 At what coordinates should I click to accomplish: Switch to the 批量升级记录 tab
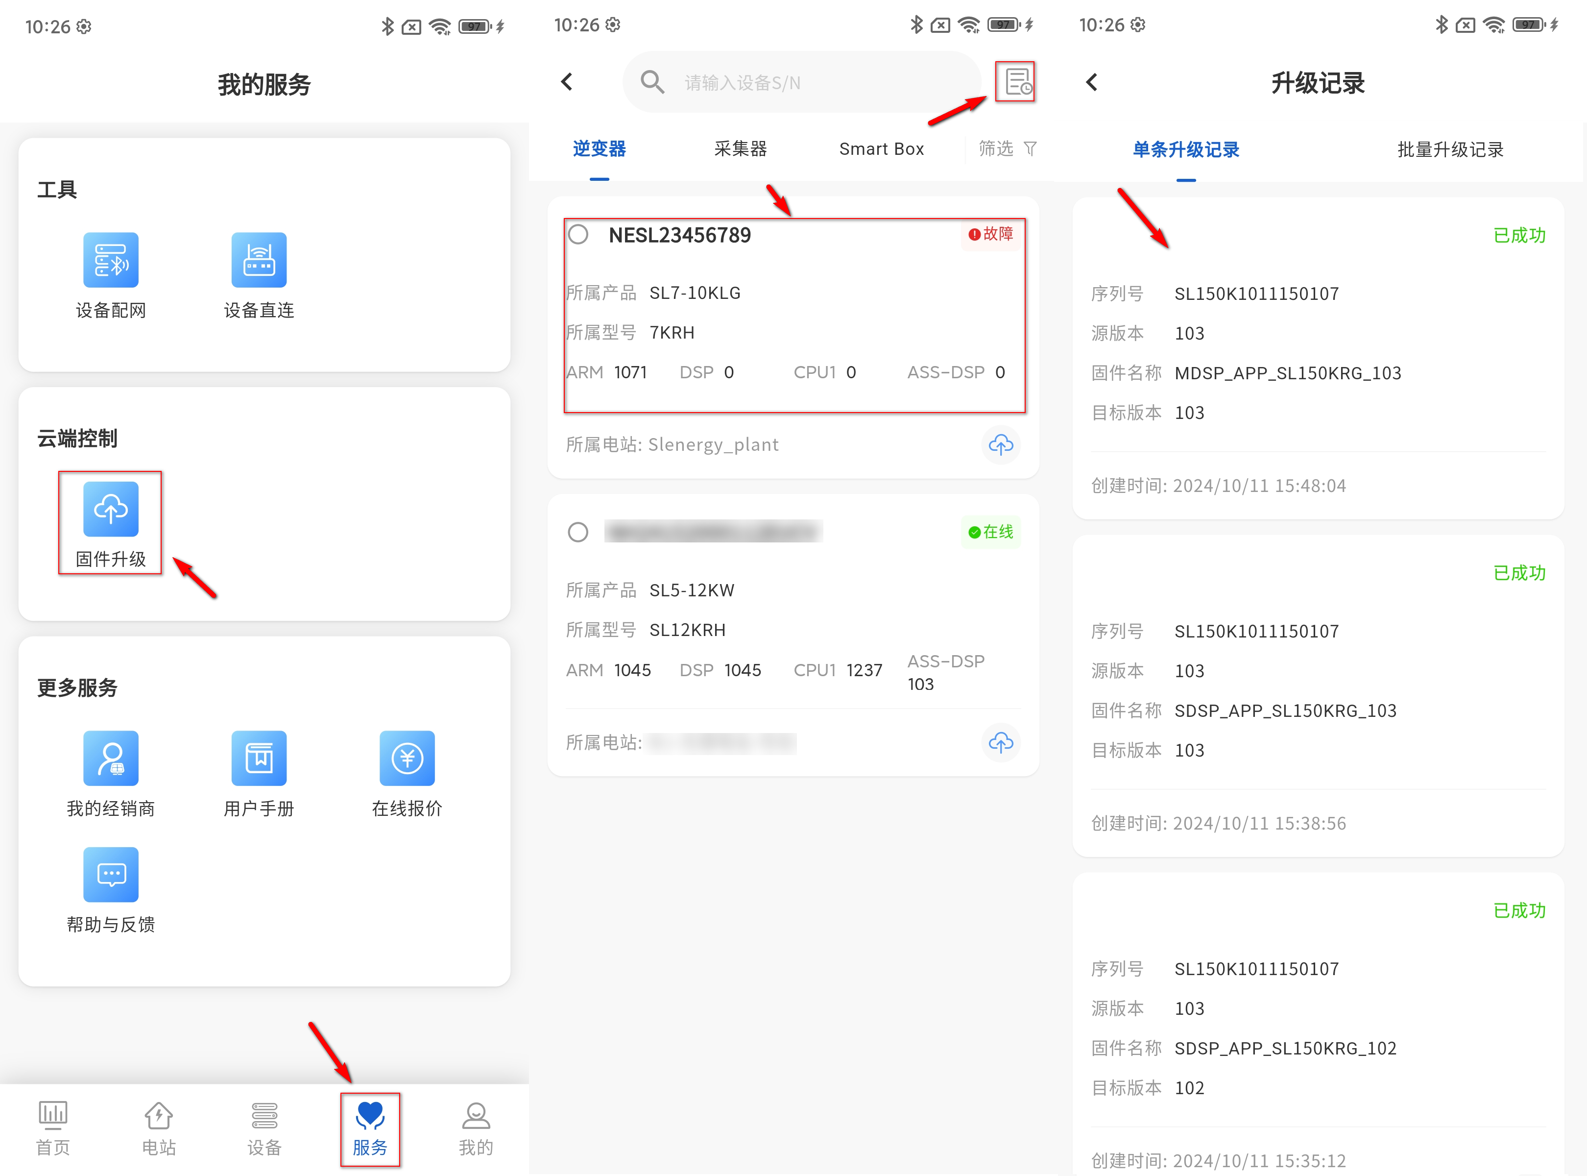click(x=1450, y=149)
